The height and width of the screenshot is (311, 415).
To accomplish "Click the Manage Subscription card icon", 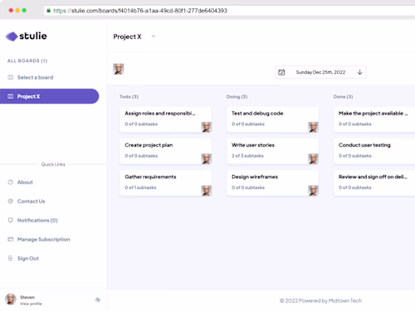I will [11, 239].
